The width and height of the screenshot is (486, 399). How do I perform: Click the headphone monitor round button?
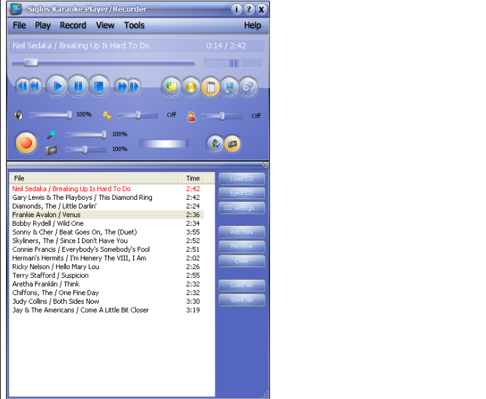[215, 144]
